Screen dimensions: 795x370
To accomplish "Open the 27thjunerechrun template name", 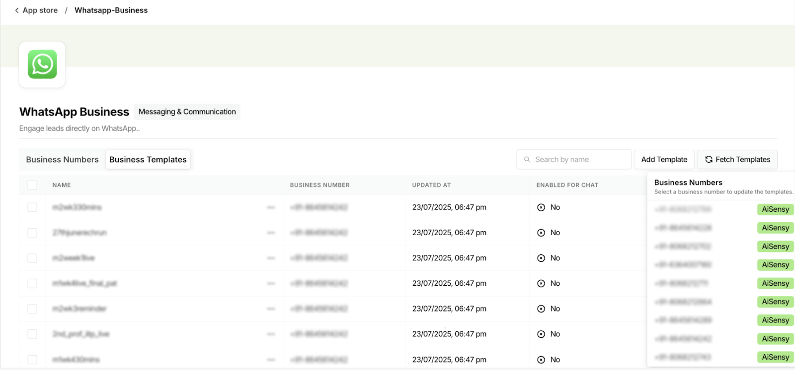I will [79, 233].
